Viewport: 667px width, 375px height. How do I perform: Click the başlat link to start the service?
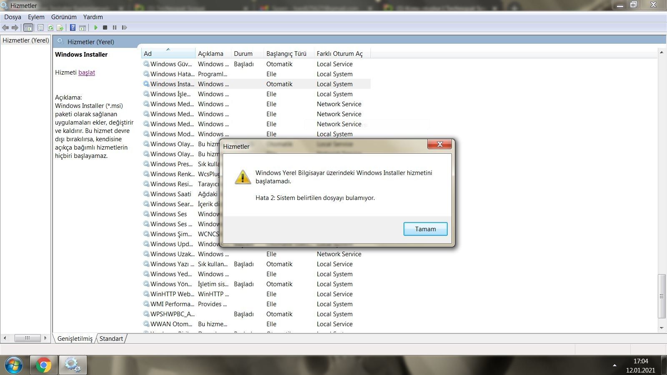[x=87, y=72]
